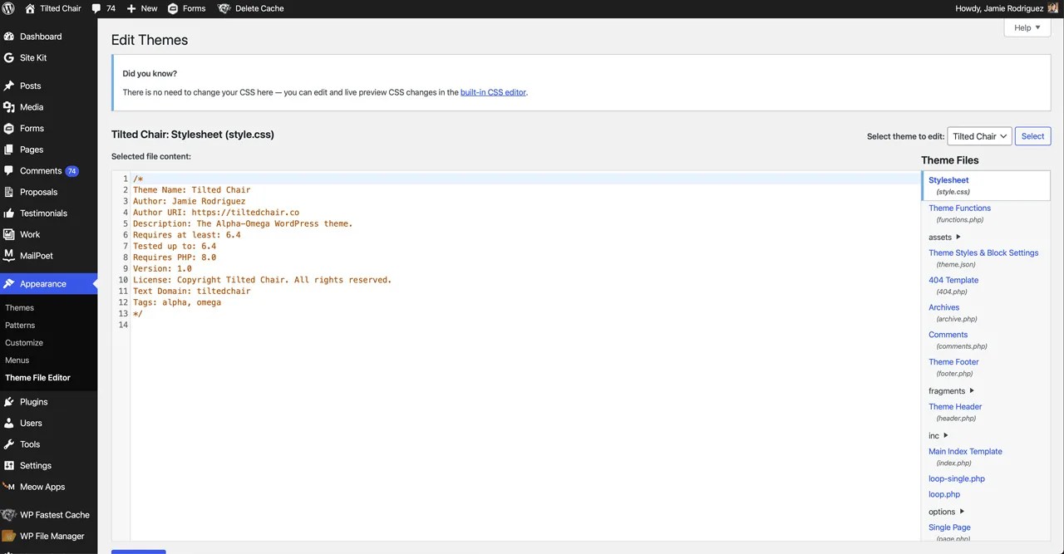Open the Comments template file link
The height and width of the screenshot is (554, 1064).
pos(948,336)
